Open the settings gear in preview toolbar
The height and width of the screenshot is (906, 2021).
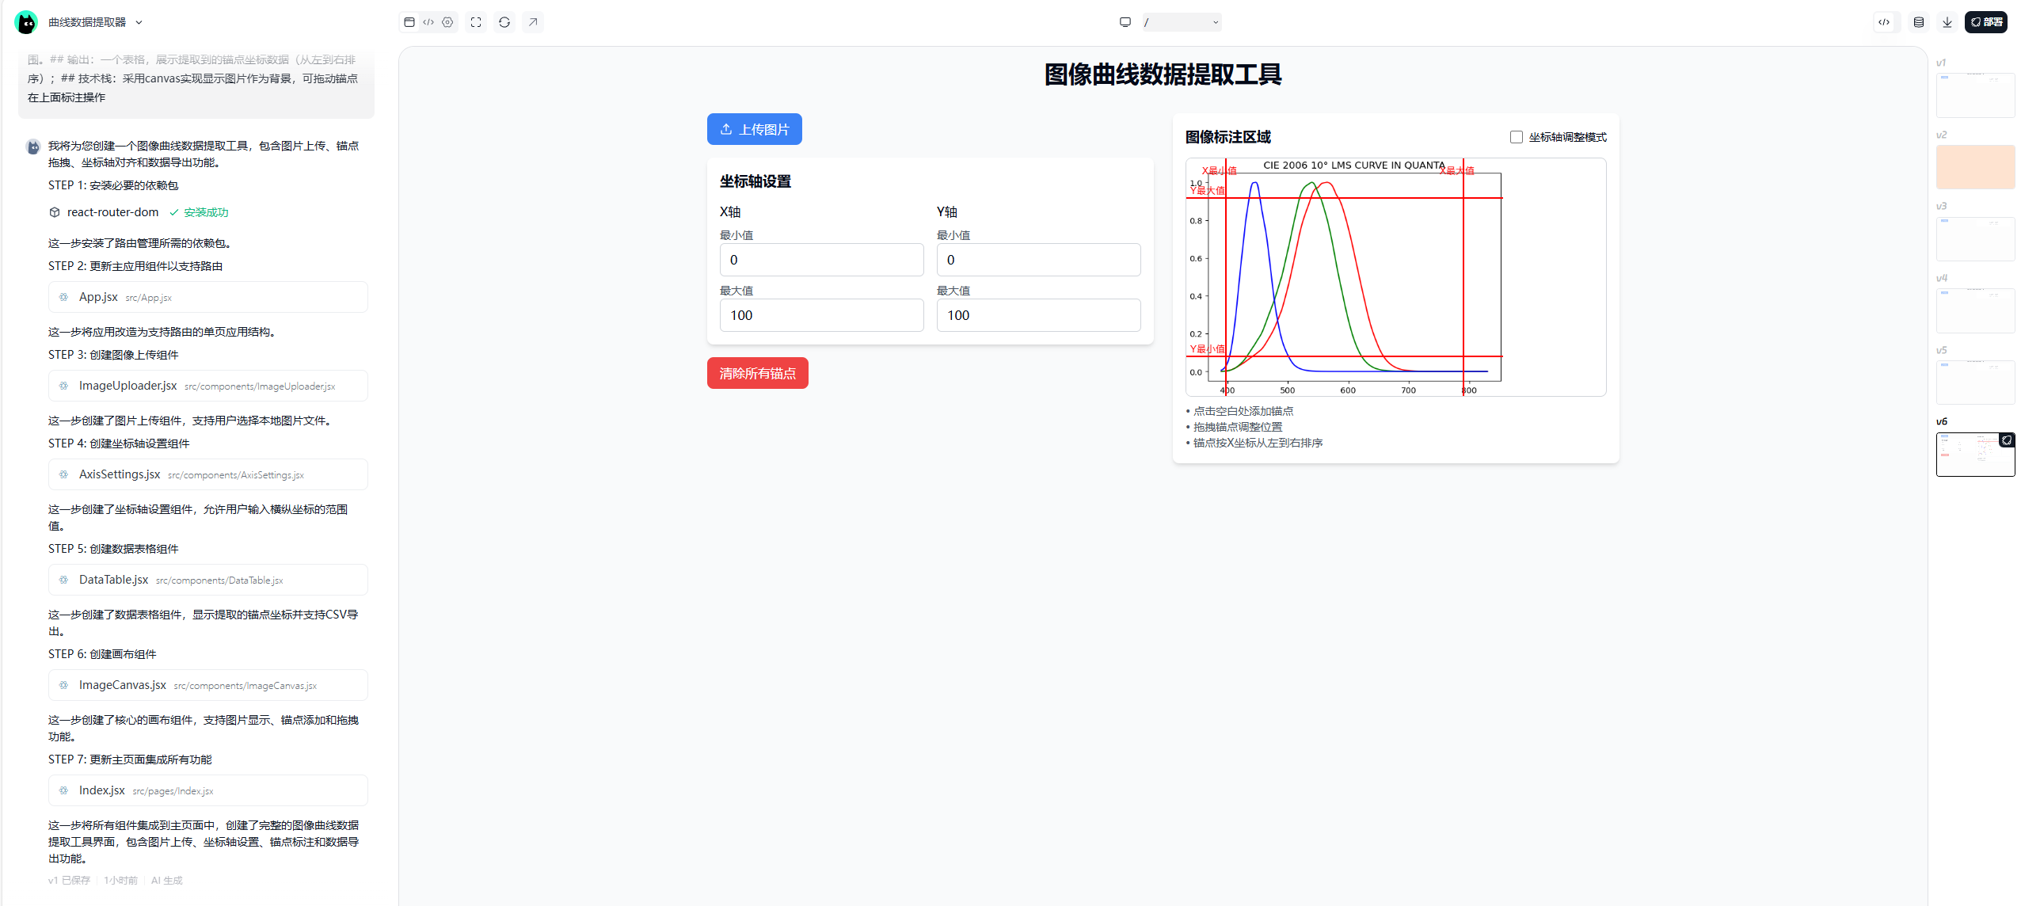coord(447,22)
